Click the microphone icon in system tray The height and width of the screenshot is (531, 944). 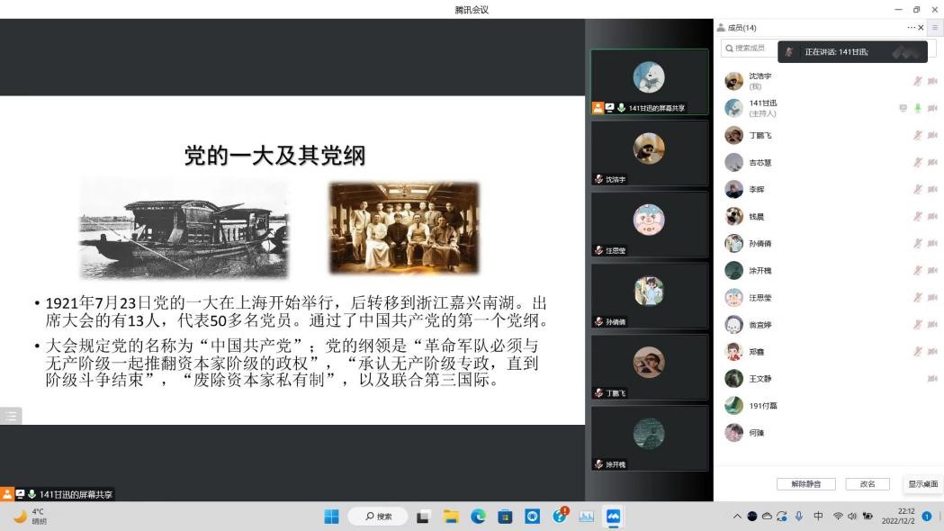coord(799,517)
